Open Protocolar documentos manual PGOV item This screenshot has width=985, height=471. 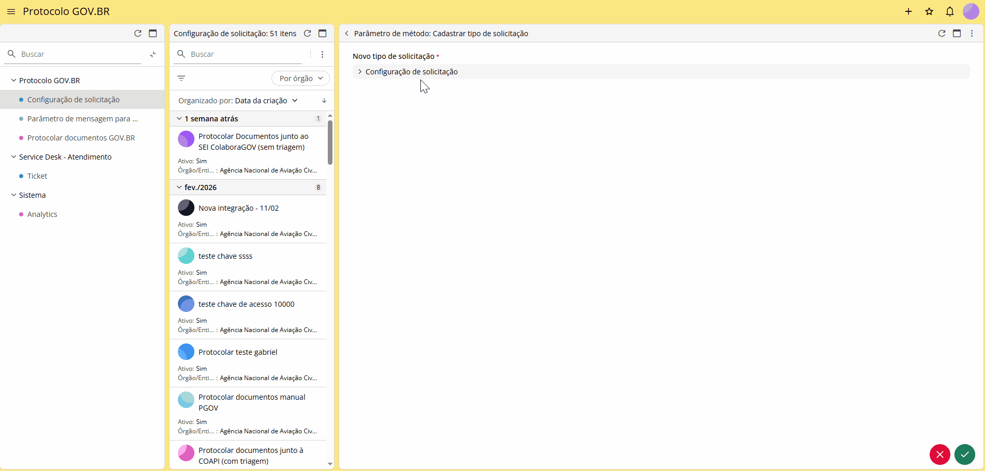(248, 414)
